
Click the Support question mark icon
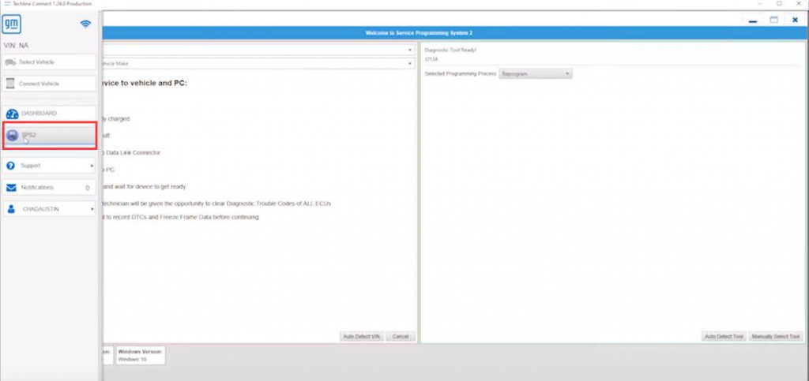11,166
